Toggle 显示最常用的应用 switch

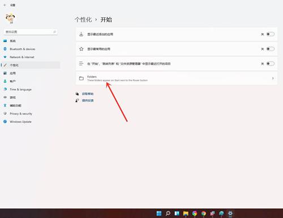click(x=271, y=49)
